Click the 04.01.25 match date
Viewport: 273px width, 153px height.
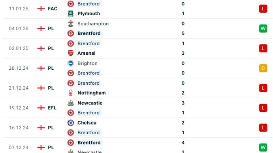18,29
